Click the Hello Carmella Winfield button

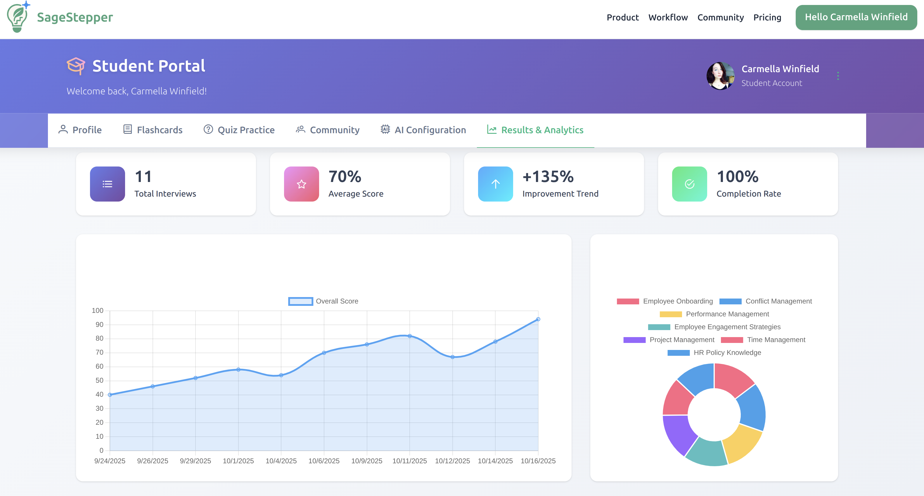pyautogui.click(x=856, y=16)
